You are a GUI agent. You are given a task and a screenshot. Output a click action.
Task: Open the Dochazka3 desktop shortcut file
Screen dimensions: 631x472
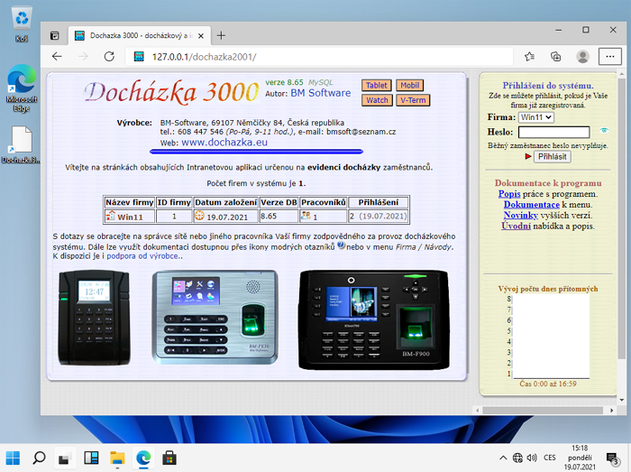22,144
